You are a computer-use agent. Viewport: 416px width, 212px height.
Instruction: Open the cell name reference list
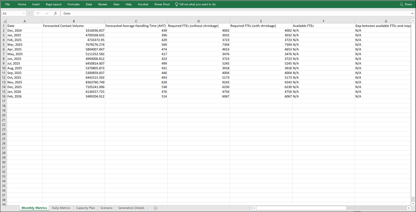coord(24,13)
